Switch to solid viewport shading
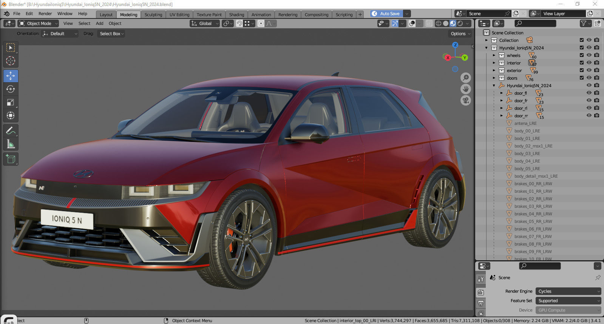The width and height of the screenshot is (604, 324). [x=446, y=23]
